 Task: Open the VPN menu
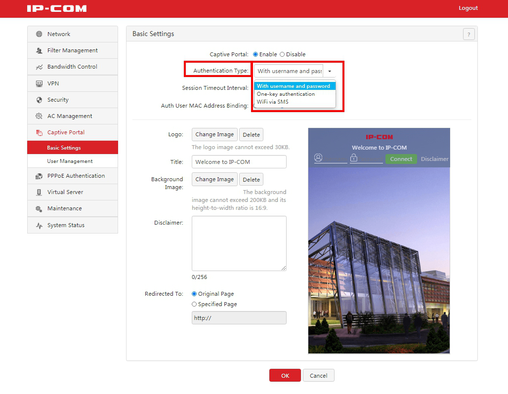(x=73, y=83)
